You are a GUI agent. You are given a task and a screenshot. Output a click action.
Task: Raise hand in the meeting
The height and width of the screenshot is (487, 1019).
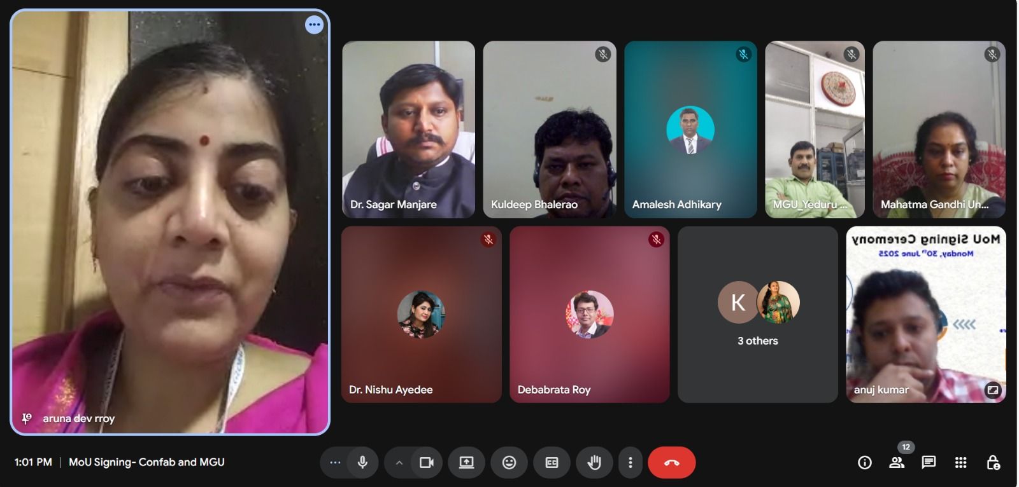[x=594, y=463]
